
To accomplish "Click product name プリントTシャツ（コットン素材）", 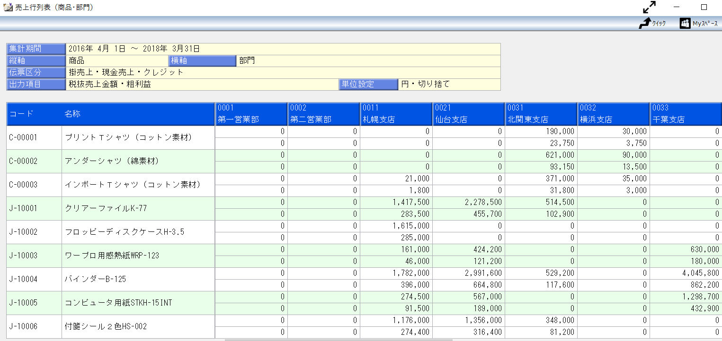I will [128, 137].
